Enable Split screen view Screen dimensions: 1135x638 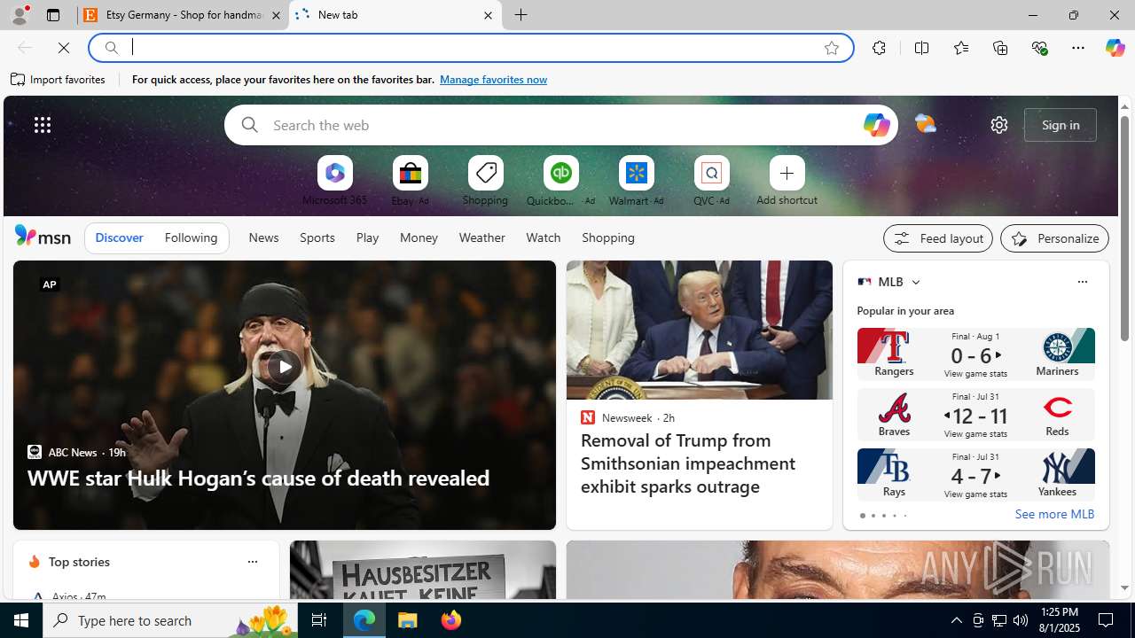[921, 48]
